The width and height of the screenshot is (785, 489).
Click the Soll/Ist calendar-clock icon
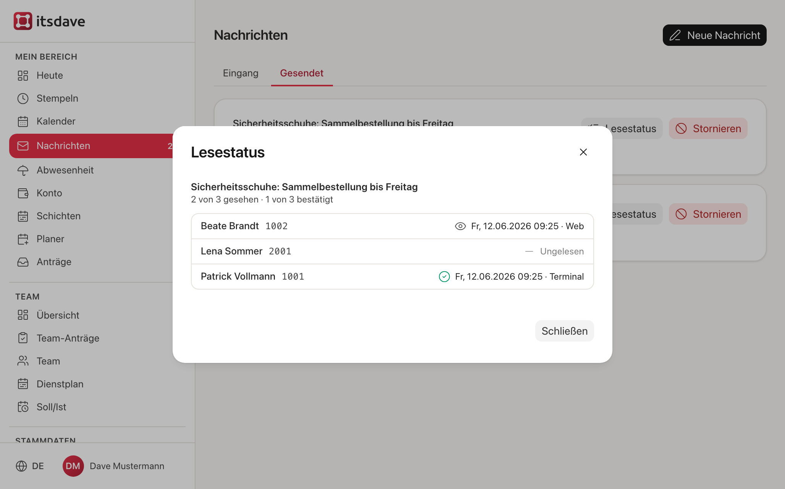tap(23, 407)
